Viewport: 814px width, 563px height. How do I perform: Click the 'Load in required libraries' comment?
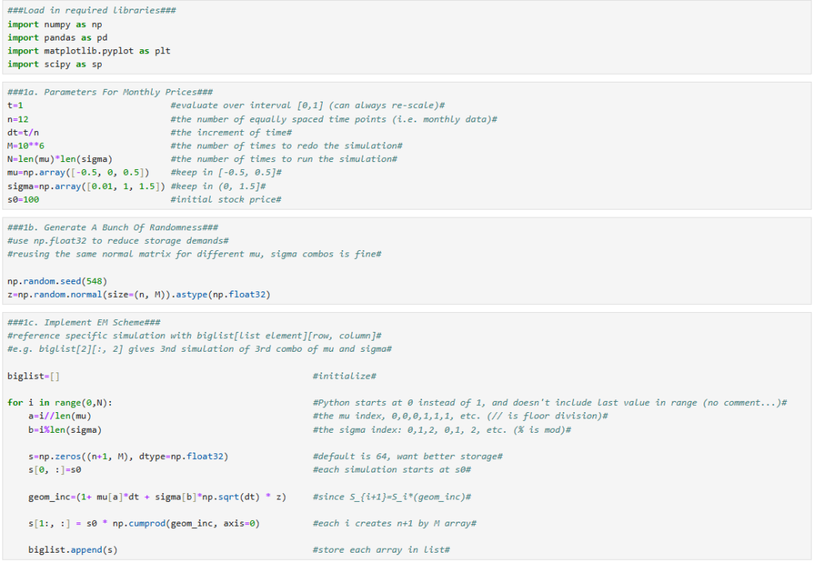click(x=91, y=11)
